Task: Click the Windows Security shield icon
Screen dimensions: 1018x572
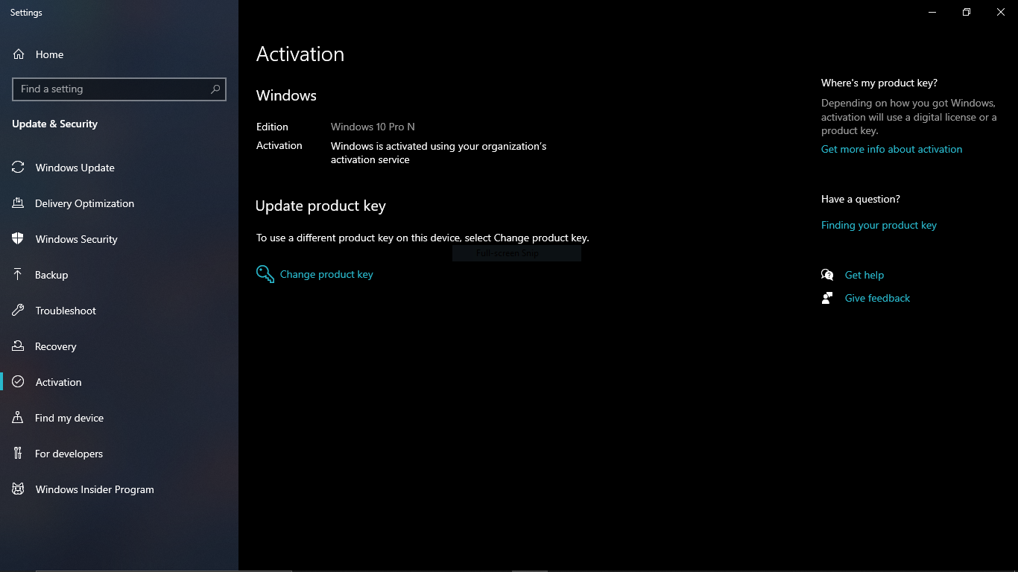Action: tap(18, 239)
